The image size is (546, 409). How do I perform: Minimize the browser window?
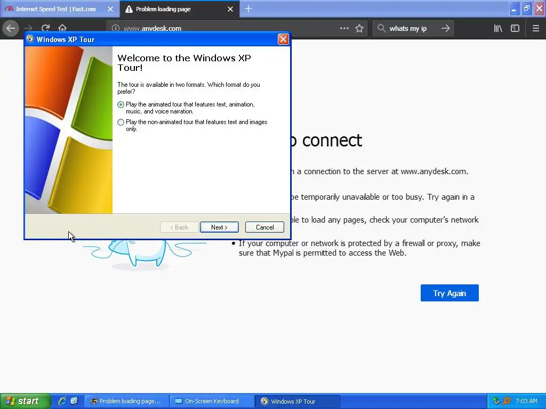514,9
